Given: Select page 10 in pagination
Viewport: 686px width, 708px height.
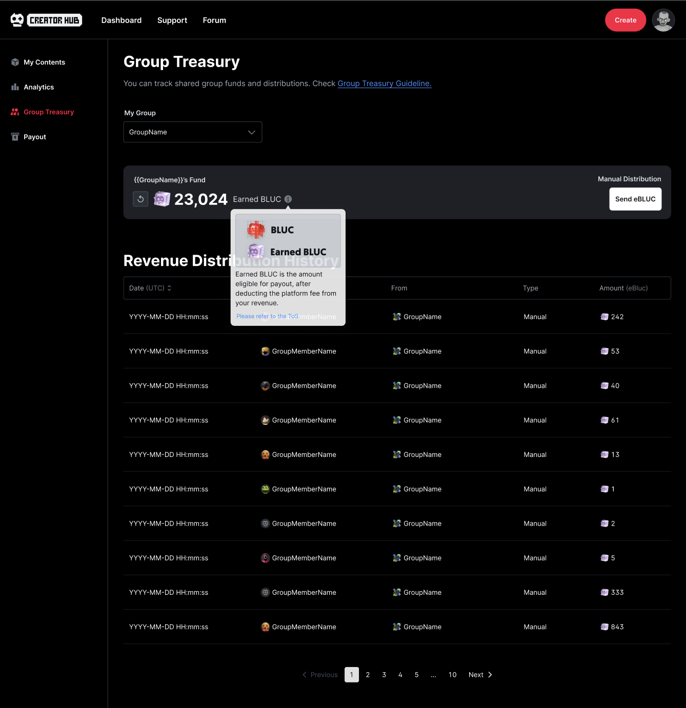Looking at the screenshot, I should click(x=452, y=675).
